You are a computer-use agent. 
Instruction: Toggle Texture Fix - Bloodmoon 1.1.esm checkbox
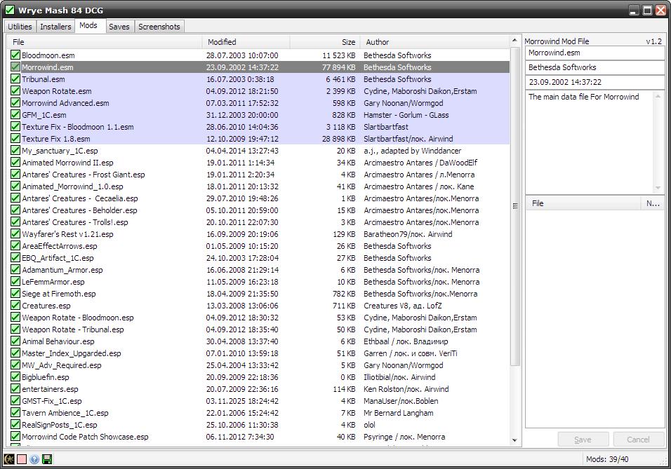pyautogui.click(x=15, y=127)
